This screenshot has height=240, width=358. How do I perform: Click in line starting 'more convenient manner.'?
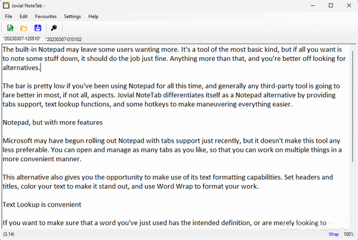[x=42, y=159]
